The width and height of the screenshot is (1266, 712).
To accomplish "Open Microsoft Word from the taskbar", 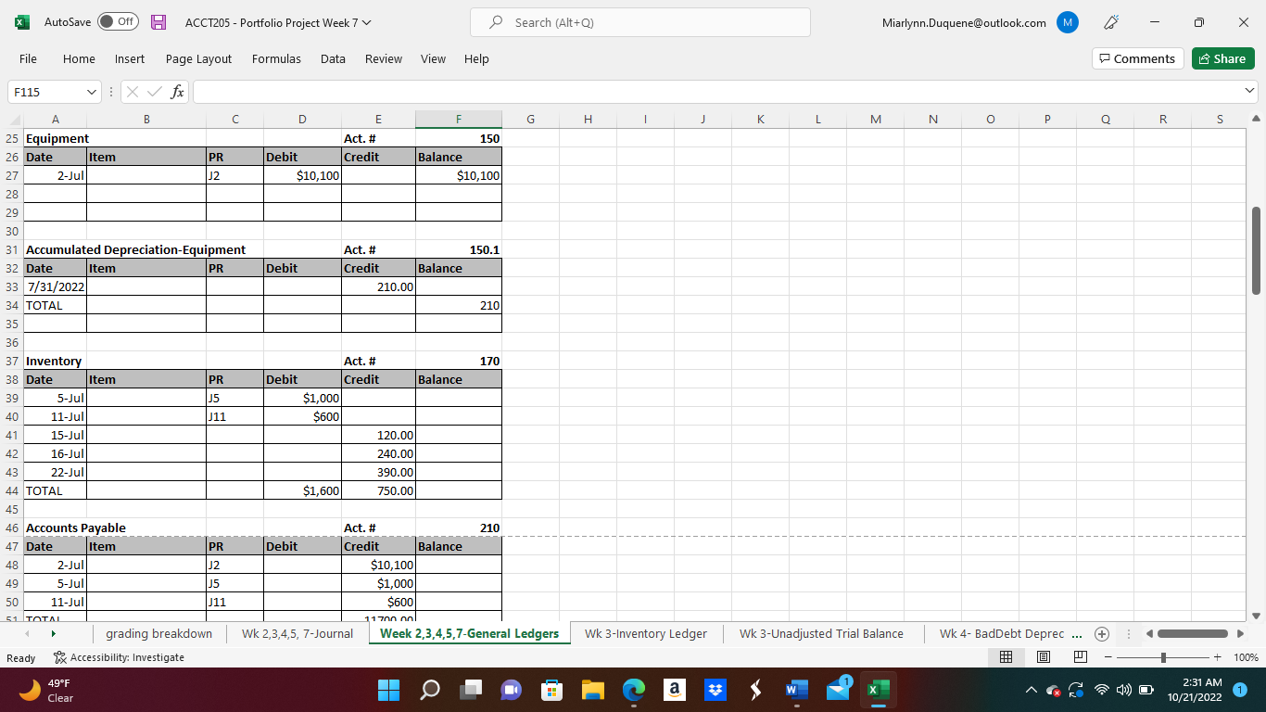I will pyautogui.click(x=797, y=690).
